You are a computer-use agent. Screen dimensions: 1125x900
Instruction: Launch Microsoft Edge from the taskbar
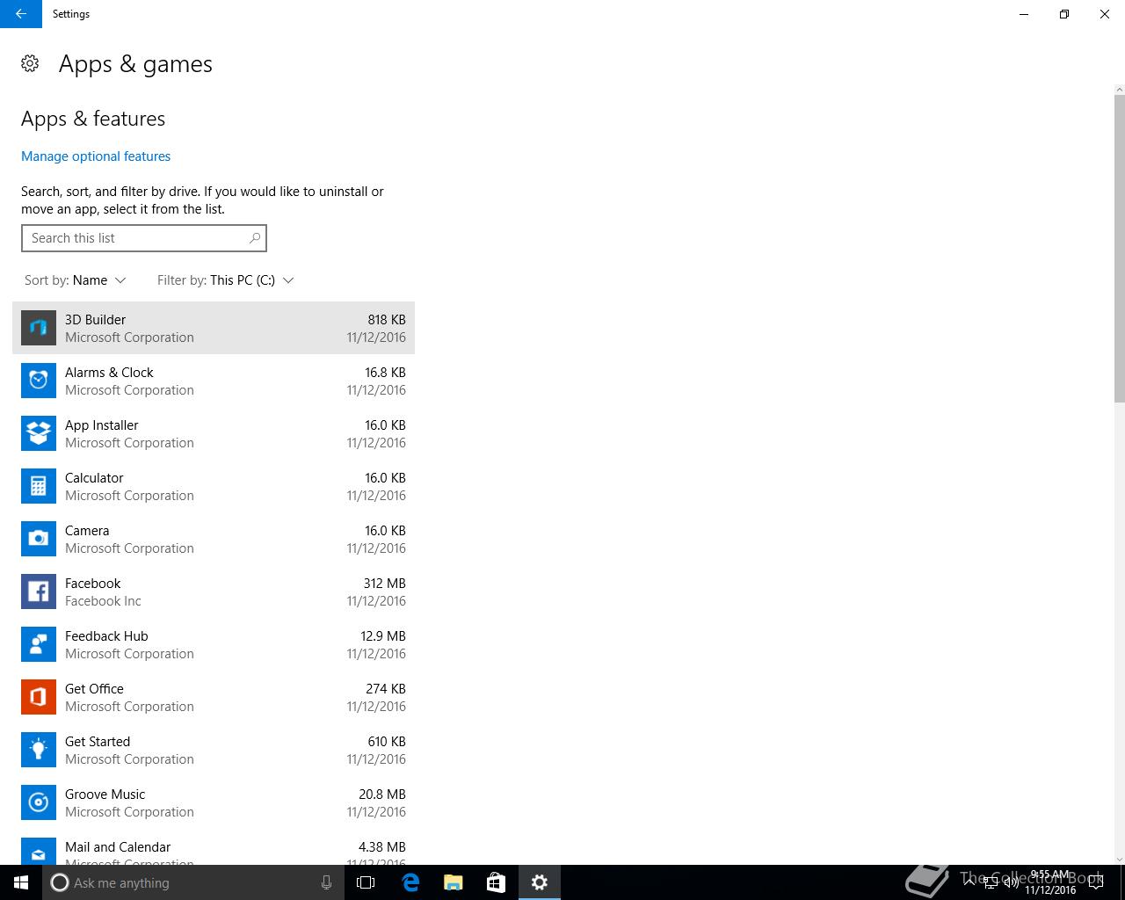pyautogui.click(x=410, y=882)
